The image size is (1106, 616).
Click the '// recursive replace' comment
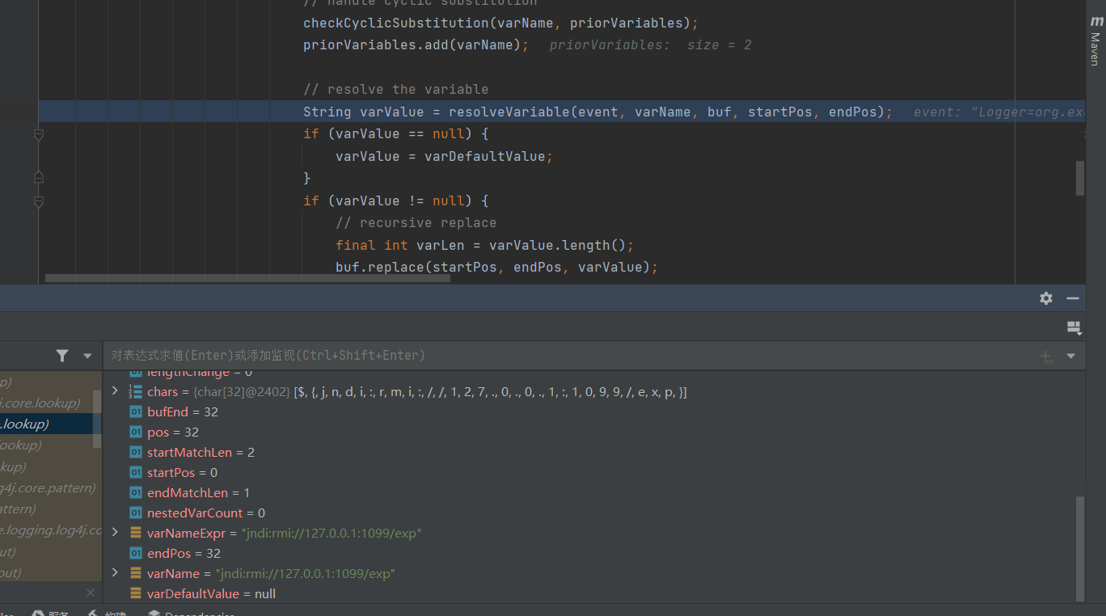click(x=416, y=222)
